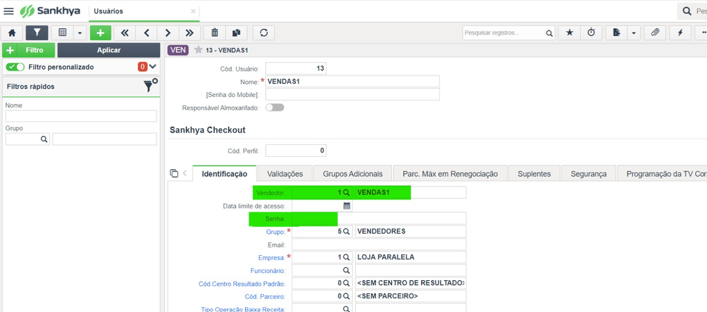Refresh the record data
The width and height of the screenshot is (707, 312).
click(x=264, y=33)
